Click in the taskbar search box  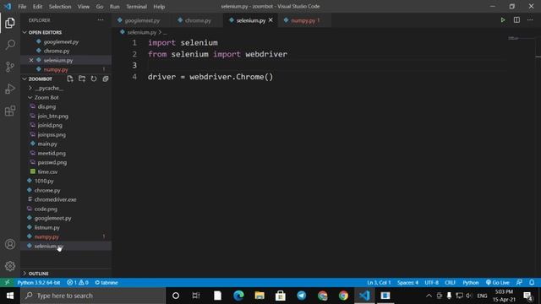93,296
